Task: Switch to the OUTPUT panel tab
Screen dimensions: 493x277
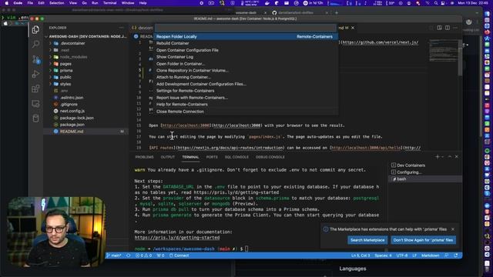Action: tap(168, 157)
